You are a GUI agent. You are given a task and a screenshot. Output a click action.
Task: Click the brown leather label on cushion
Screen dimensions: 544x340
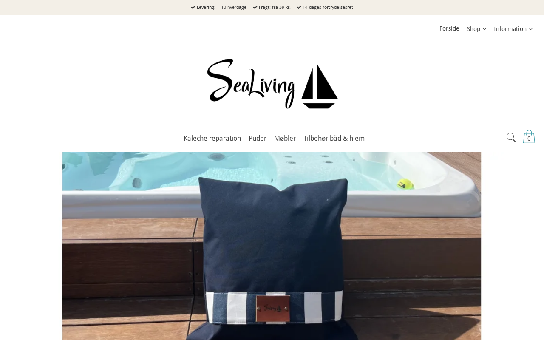[273, 308]
